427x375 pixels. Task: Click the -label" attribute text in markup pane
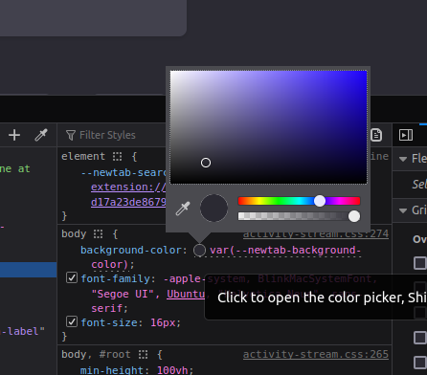coord(22,332)
